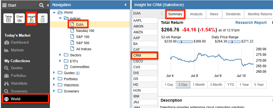Select AMZN in the ticker list

pyautogui.click(x=144, y=32)
